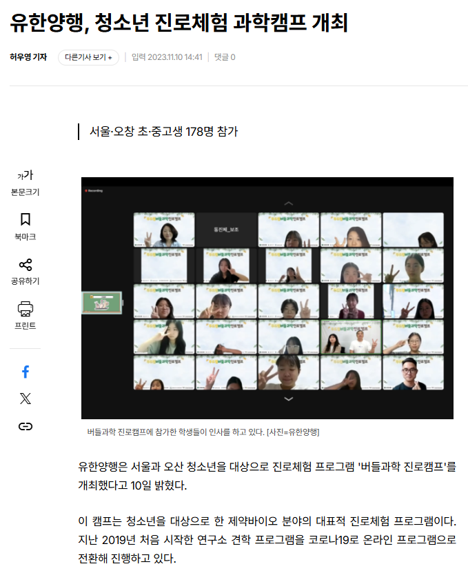Select the small green shared-screen thumbnail
The image size is (468, 573).
pyautogui.click(x=102, y=303)
